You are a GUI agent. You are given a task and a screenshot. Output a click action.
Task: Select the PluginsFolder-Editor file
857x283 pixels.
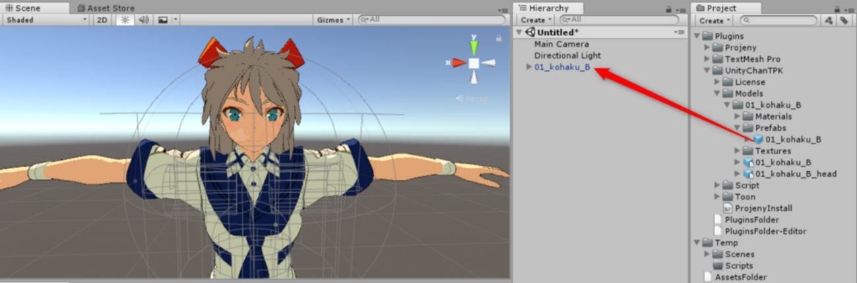pos(766,231)
